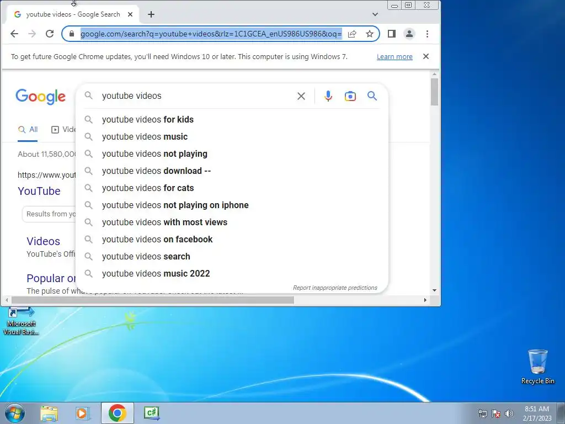Select youtube videos with most views suggestion
565x424 pixels.
[232, 222]
